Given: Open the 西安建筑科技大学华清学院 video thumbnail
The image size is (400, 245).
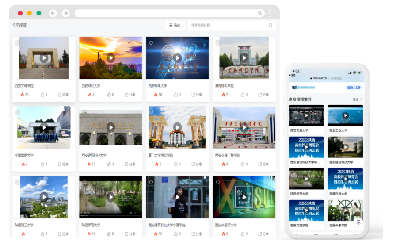Looking at the screenshot, I should pyautogui.click(x=177, y=197).
